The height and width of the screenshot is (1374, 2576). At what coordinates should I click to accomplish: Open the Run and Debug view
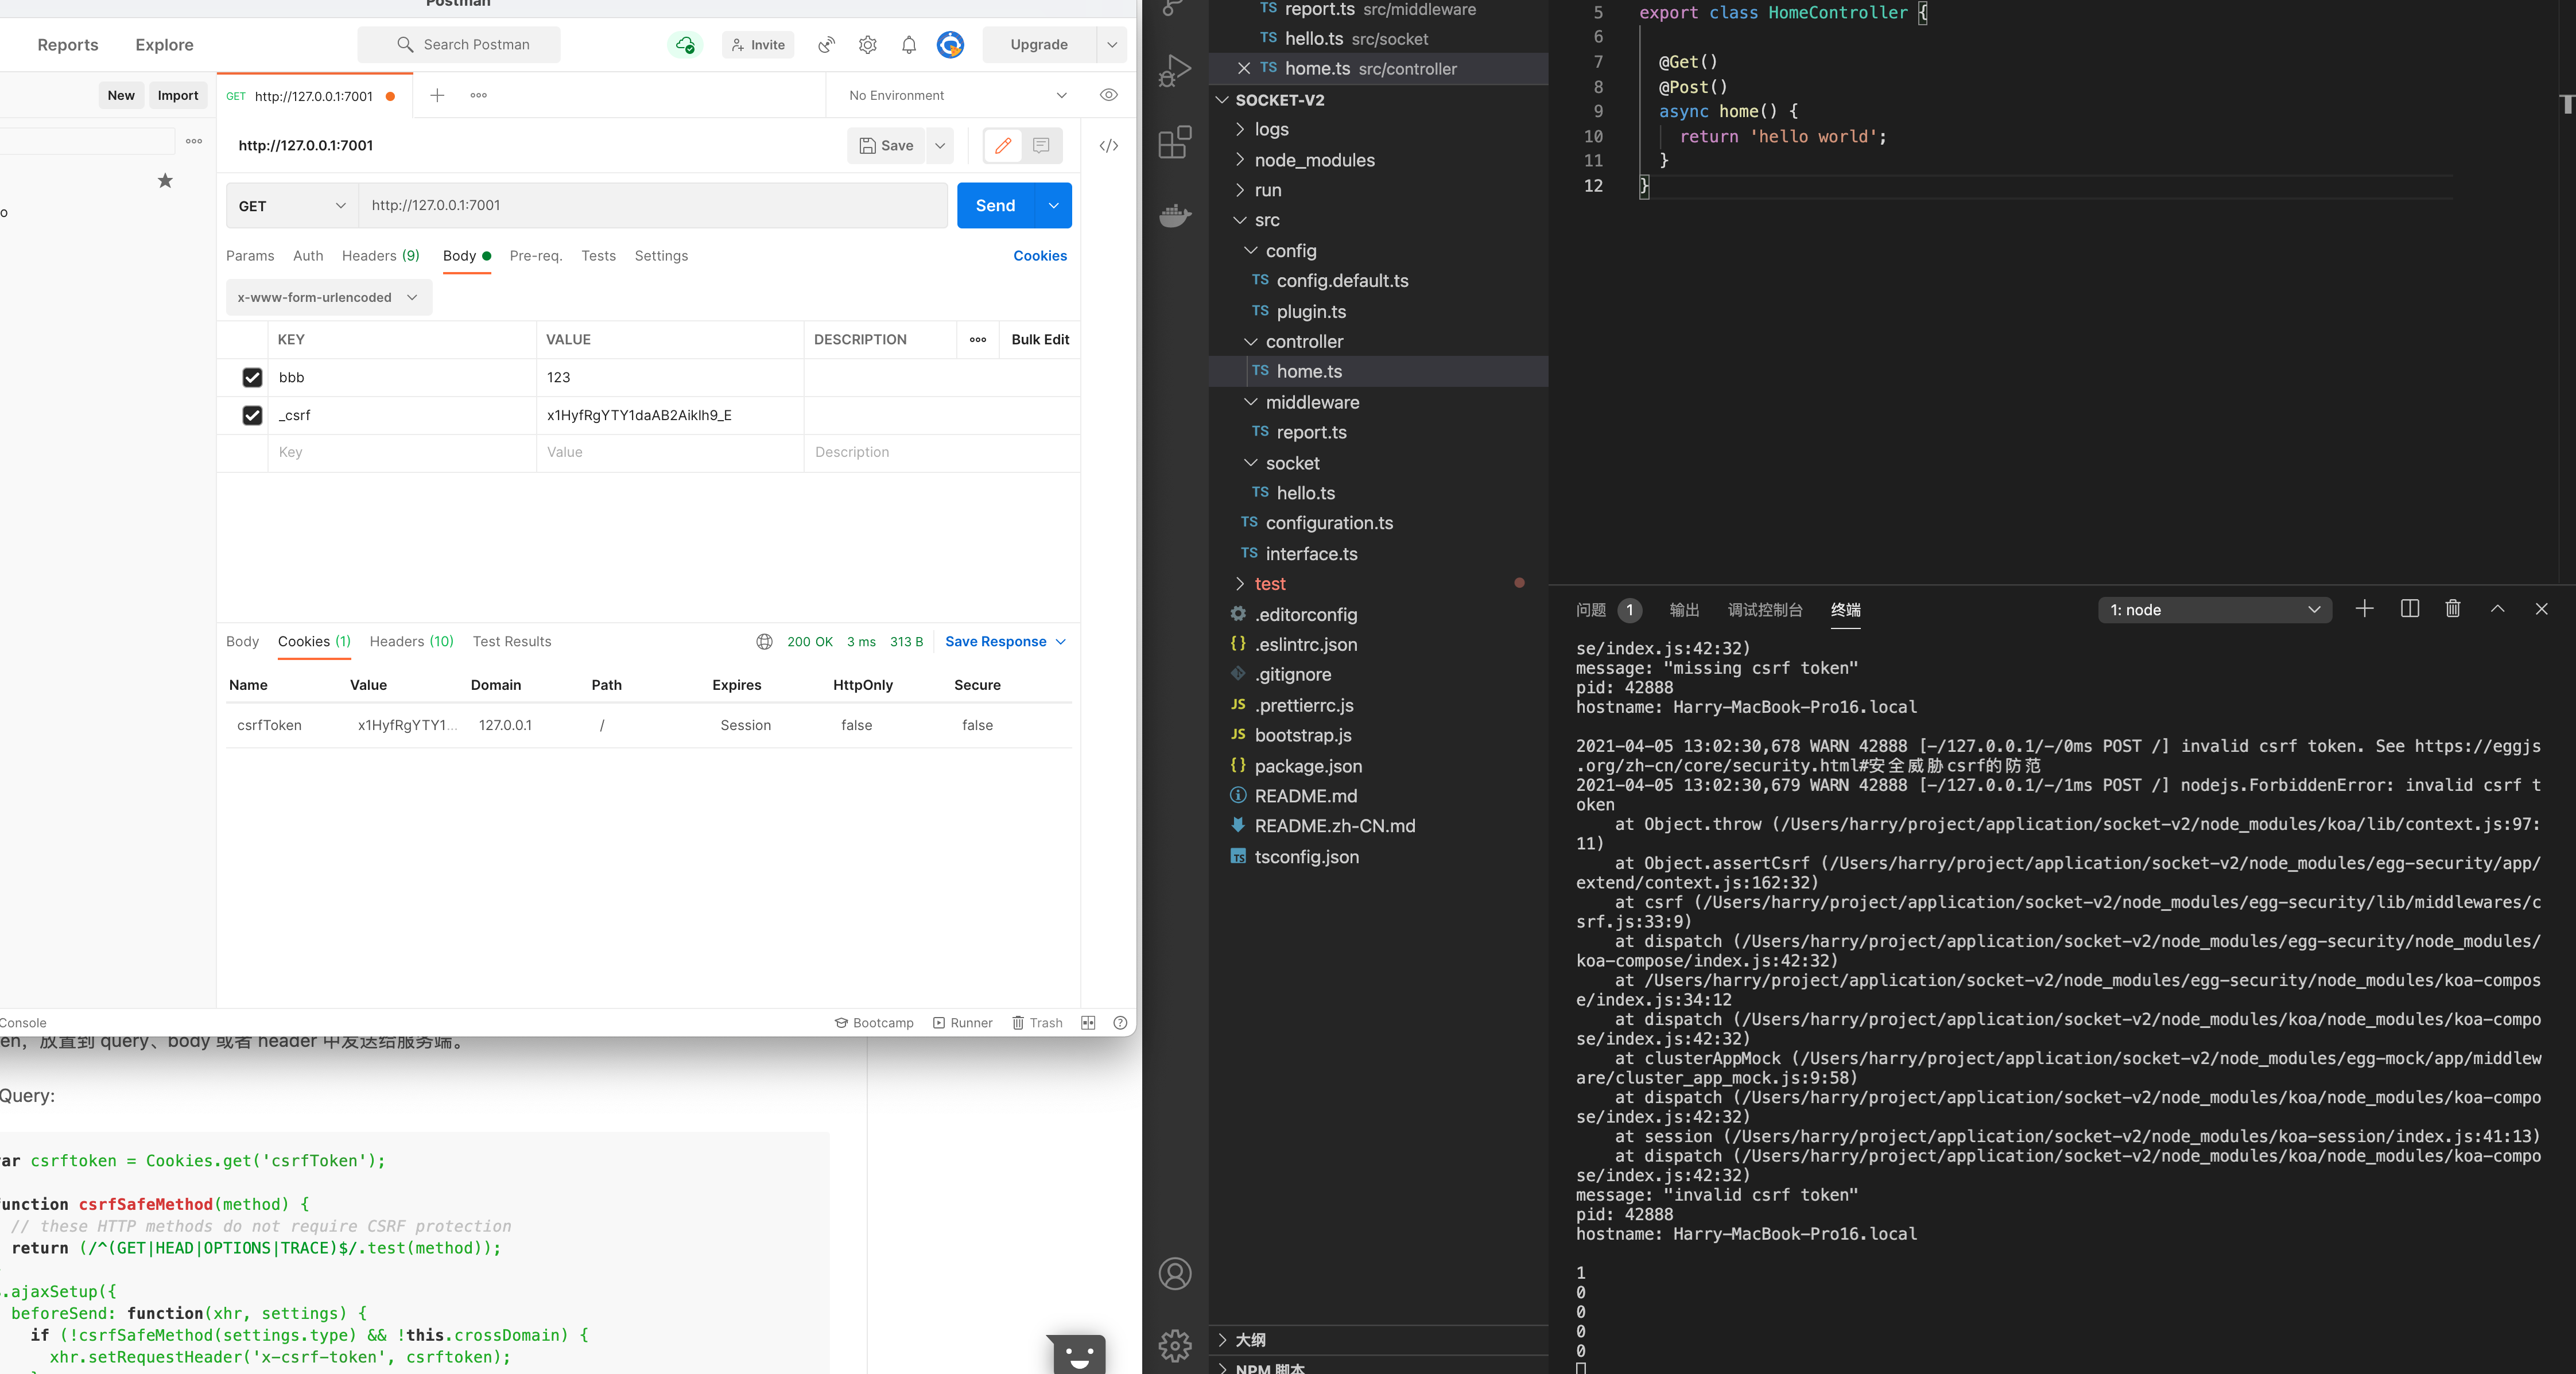point(1175,70)
